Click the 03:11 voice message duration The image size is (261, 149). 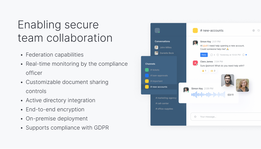231,95
